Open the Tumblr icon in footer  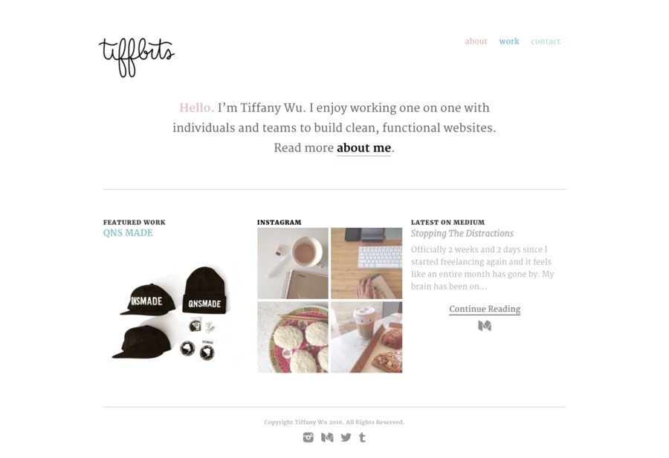[x=362, y=437]
